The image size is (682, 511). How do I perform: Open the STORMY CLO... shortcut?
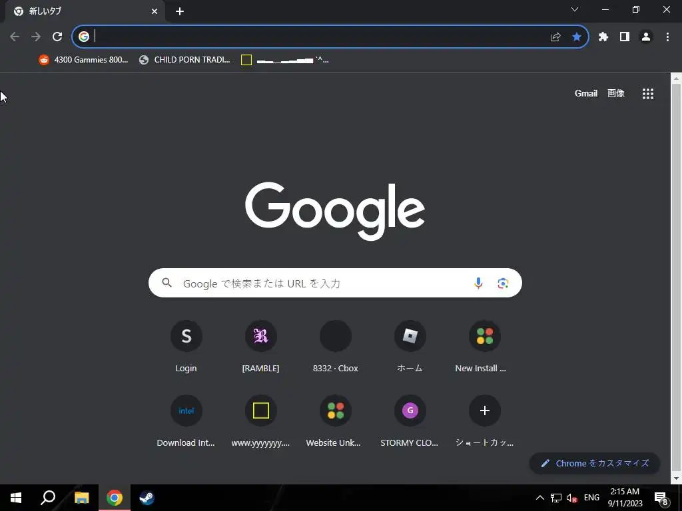(410, 421)
